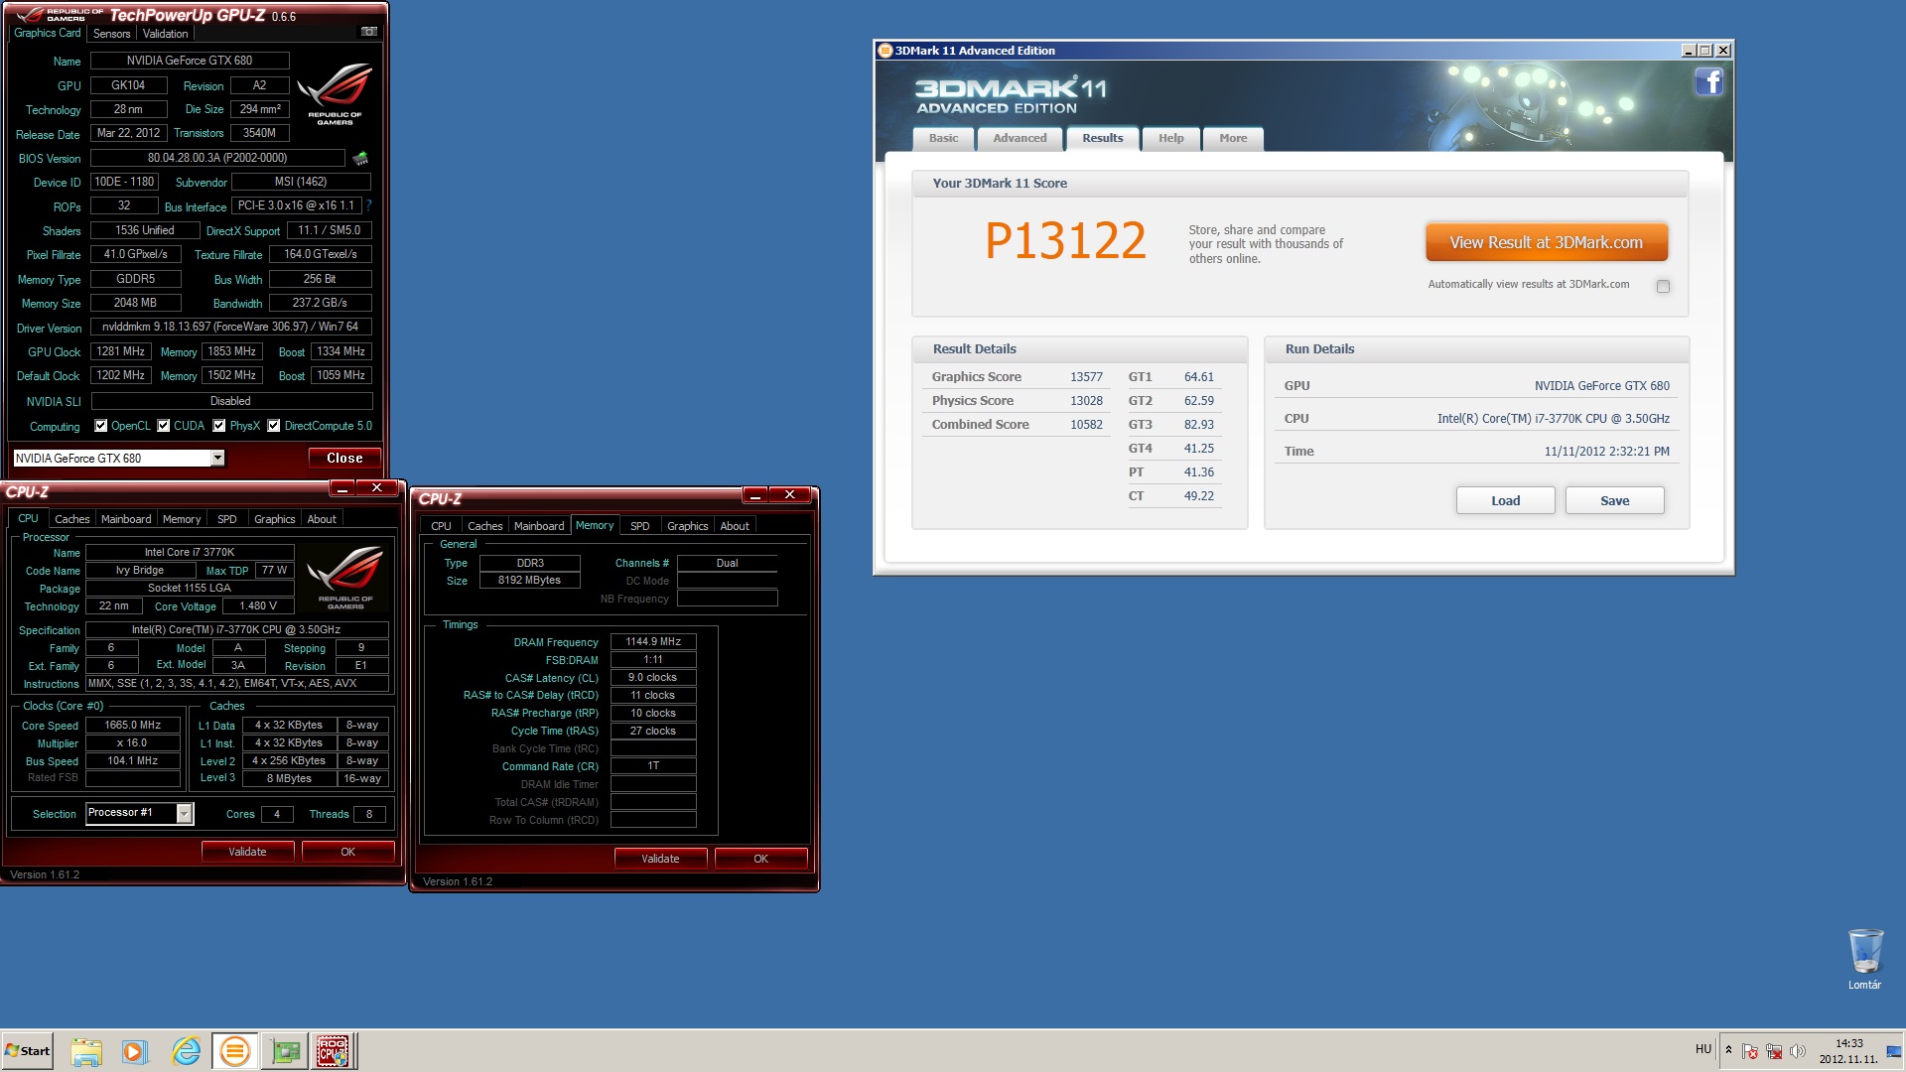Open the Sensors tab in GPU-Z
Screen dimensions: 1906x1072
[x=112, y=34]
